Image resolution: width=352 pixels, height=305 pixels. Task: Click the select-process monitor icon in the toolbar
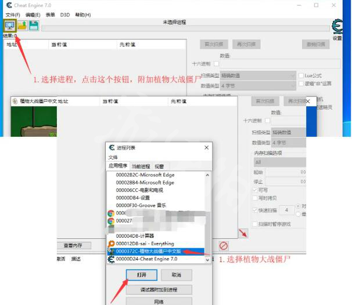coord(10,26)
